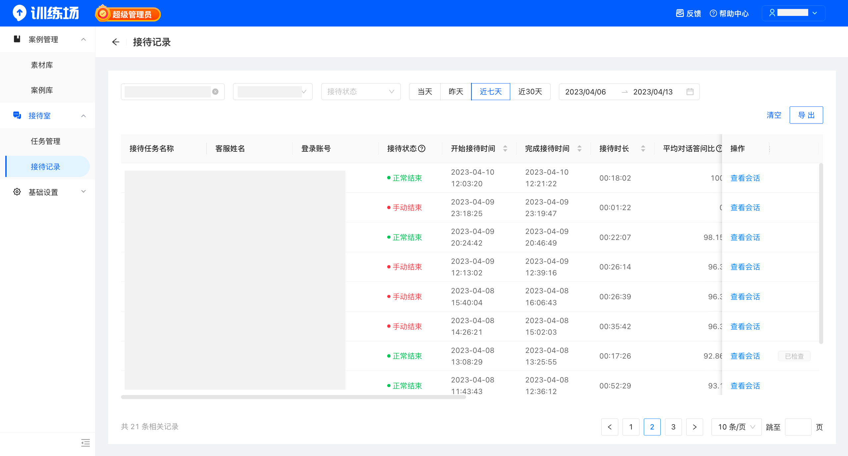Click the 00:18:02 duration cell
This screenshot has height=456, width=848.
pyautogui.click(x=615, y=178)
